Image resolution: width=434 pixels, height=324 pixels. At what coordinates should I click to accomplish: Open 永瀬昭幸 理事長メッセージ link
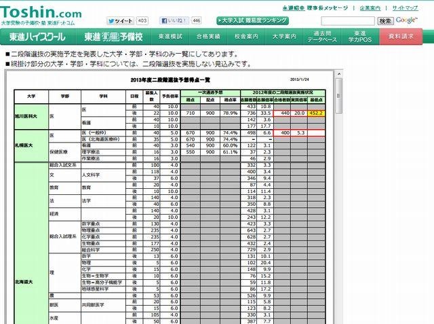pyautogui.click(x=315, y=8)
